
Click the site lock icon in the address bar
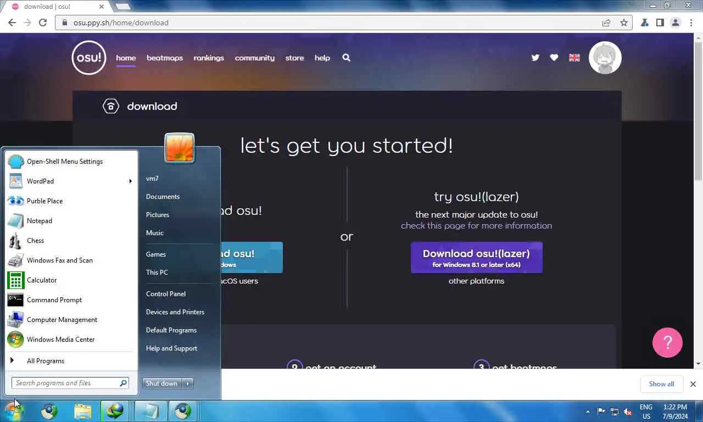click(x=65, y=23)
